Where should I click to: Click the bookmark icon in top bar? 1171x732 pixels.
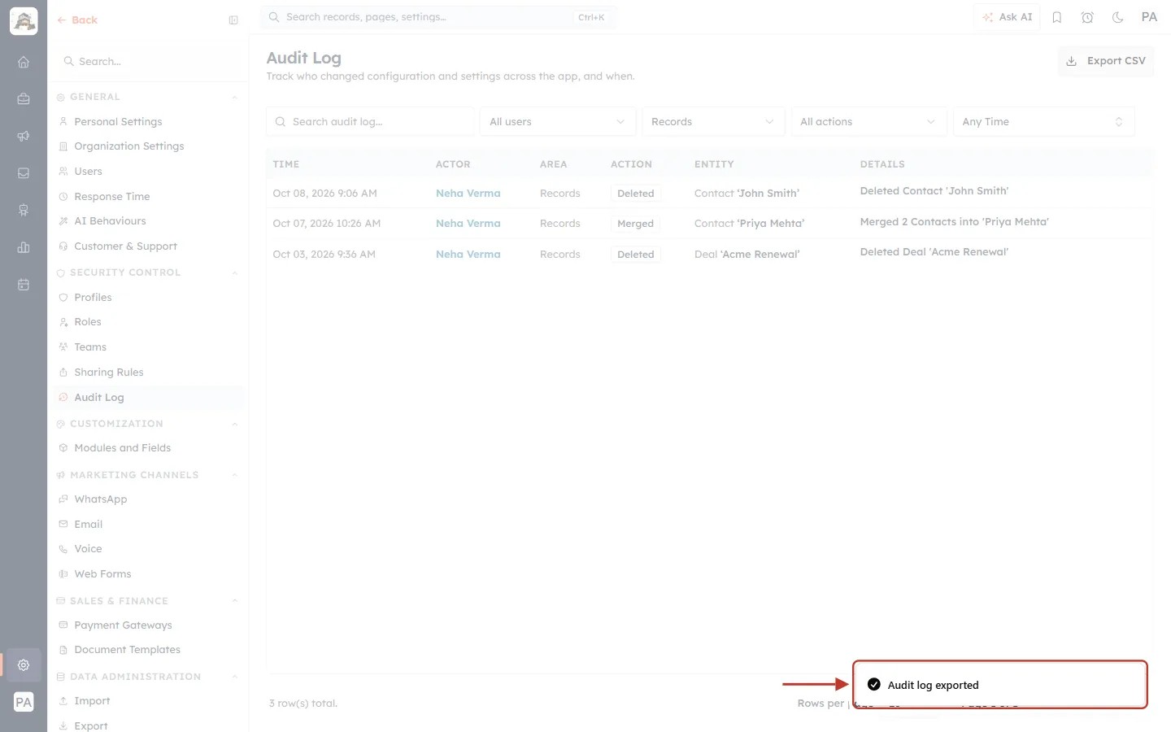(1057, 17)
